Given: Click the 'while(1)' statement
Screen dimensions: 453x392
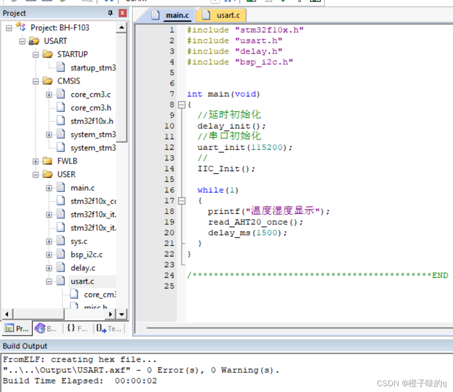Looking at the screenshot, I should [218, 190].
